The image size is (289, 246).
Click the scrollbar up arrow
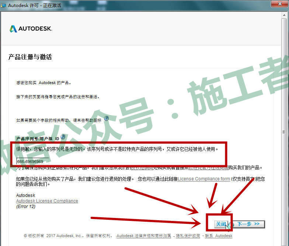[284, 15]
